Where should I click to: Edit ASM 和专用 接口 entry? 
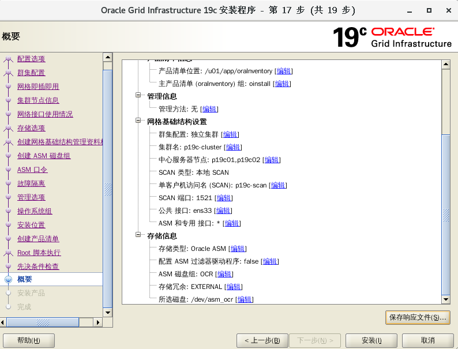coord(232,223)
